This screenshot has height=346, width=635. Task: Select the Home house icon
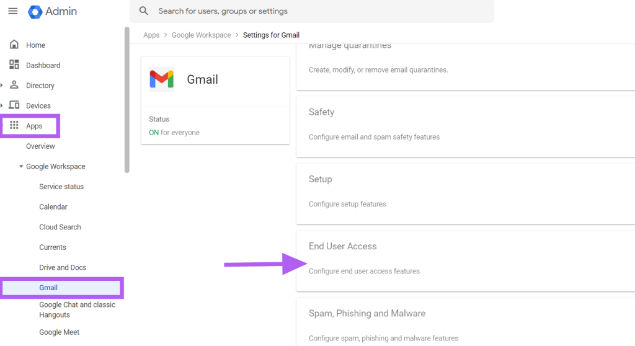click(x=14, y=45)
